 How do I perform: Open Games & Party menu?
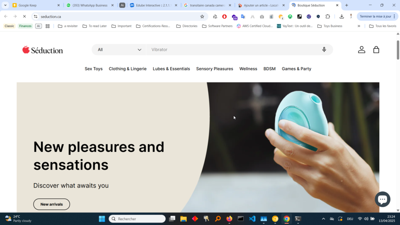[296, 69]
